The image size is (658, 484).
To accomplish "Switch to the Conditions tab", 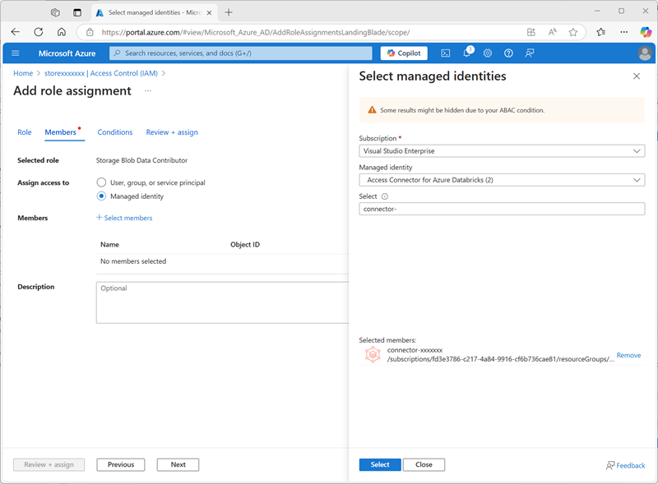I will click(x=115, y=132).
